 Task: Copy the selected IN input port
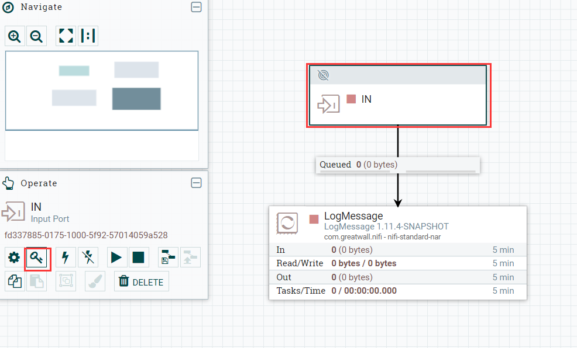click(x=14, y=281)
